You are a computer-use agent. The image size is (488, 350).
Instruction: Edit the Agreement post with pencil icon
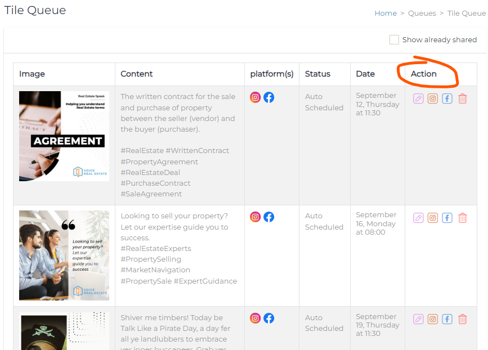pos(418,98)
